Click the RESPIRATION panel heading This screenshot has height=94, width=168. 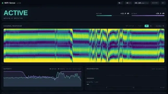93,69
